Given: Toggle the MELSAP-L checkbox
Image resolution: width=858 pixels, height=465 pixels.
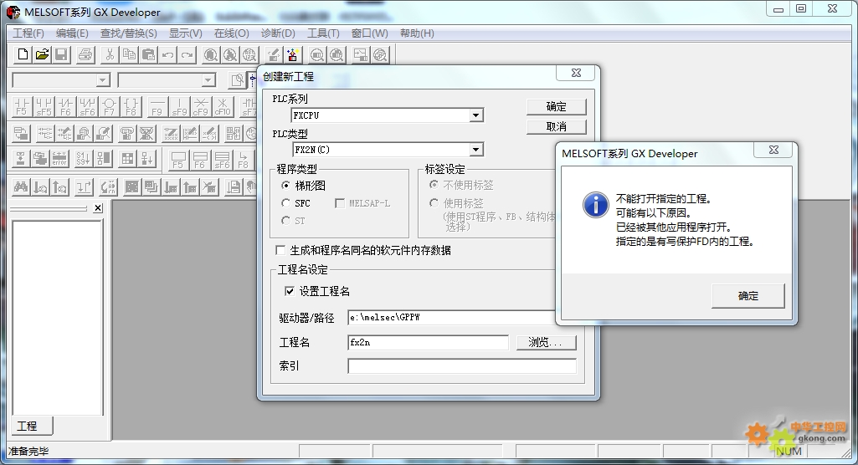Looking at the screenshot, I should pos(340,202).
